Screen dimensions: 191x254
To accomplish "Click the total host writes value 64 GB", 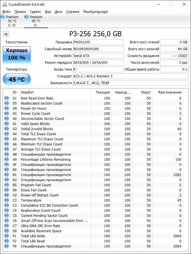I will [174, 49].
